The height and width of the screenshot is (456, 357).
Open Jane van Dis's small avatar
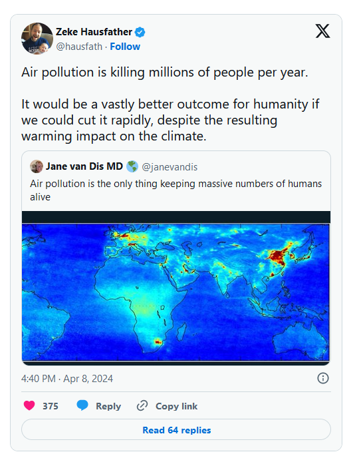[37, 166]
